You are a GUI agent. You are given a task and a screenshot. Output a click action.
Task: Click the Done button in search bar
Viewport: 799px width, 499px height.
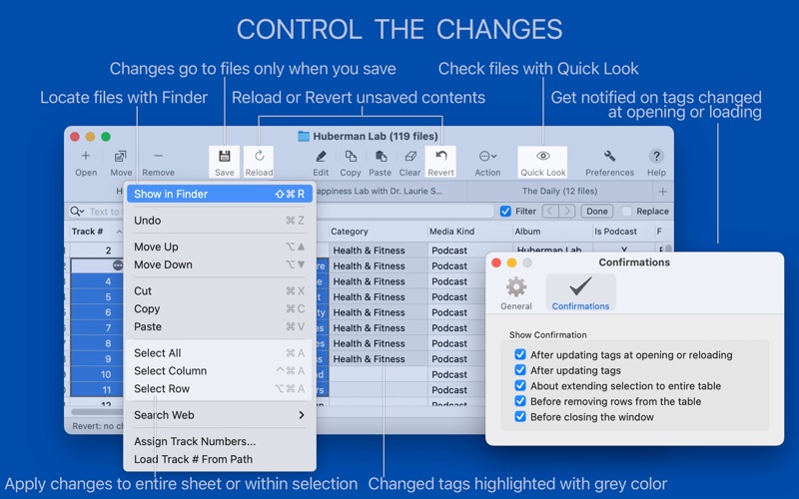tap(596, 212)
